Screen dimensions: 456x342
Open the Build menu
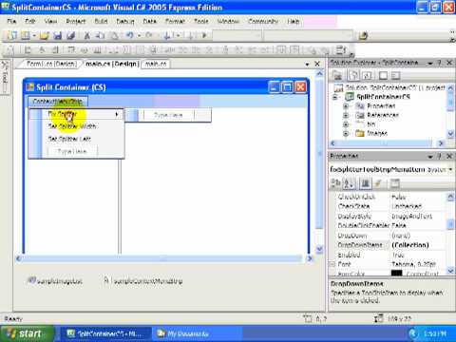tap(101, 21)
